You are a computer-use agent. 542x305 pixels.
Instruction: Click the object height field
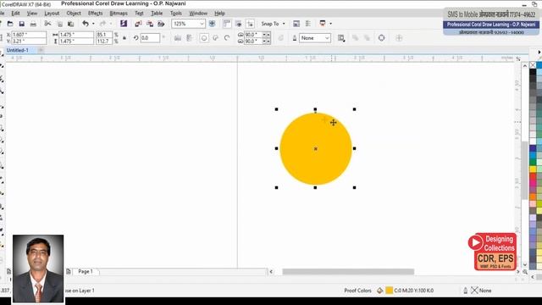coord(76,42)
